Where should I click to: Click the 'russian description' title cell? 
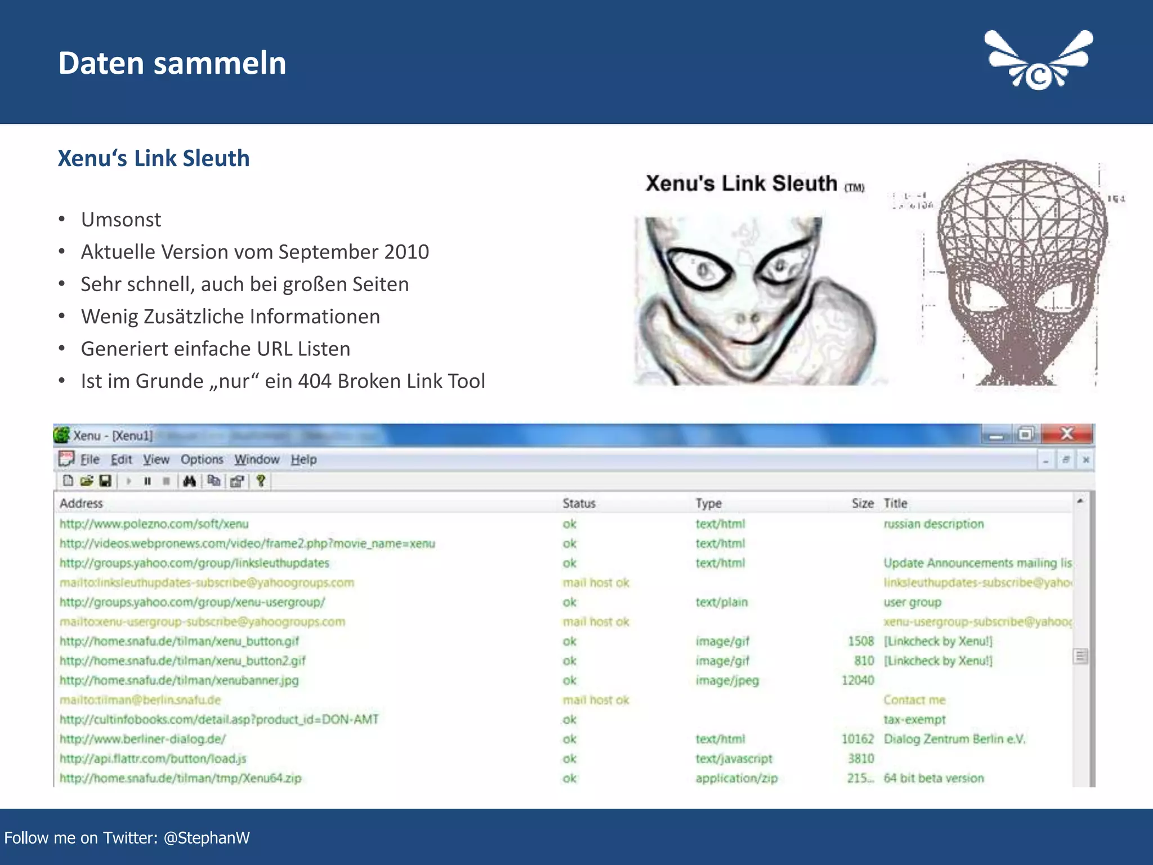click(933, 524)
